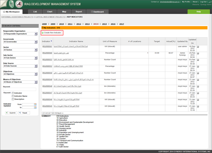Go to Next page of results

tap(60, 113)
